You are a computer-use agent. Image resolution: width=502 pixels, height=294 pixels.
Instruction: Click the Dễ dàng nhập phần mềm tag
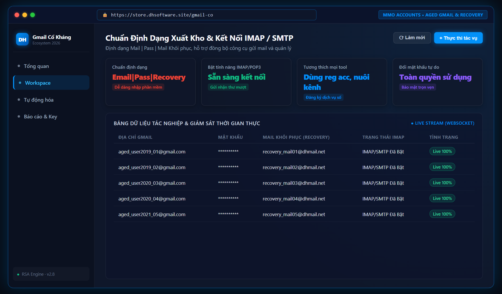click(x=138, y=87)
